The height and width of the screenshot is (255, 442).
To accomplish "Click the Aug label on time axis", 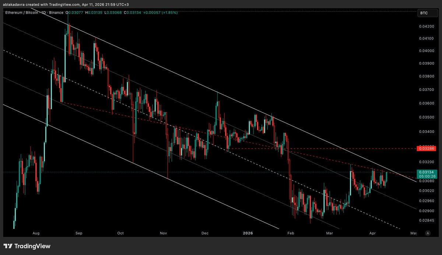I will pos(36,233).
